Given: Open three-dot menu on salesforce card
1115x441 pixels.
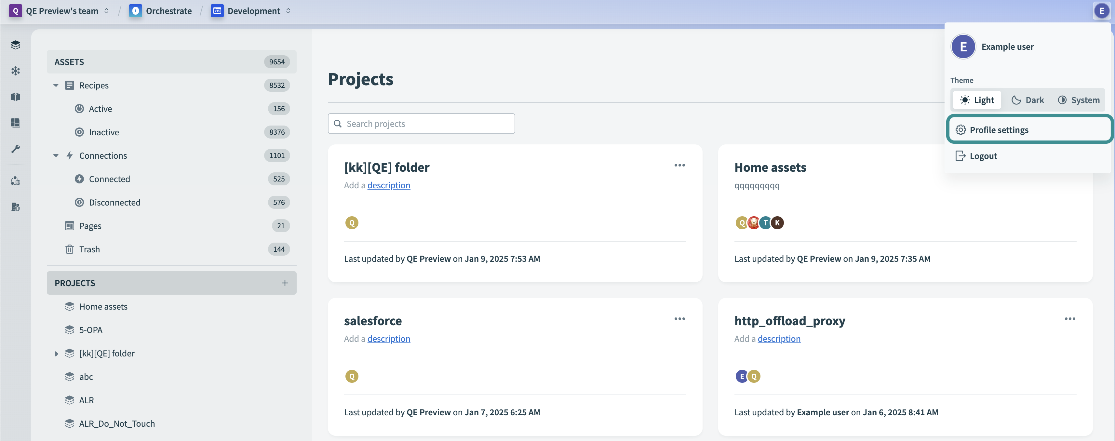Looking at the screenshot, I should tap(679, 319).
